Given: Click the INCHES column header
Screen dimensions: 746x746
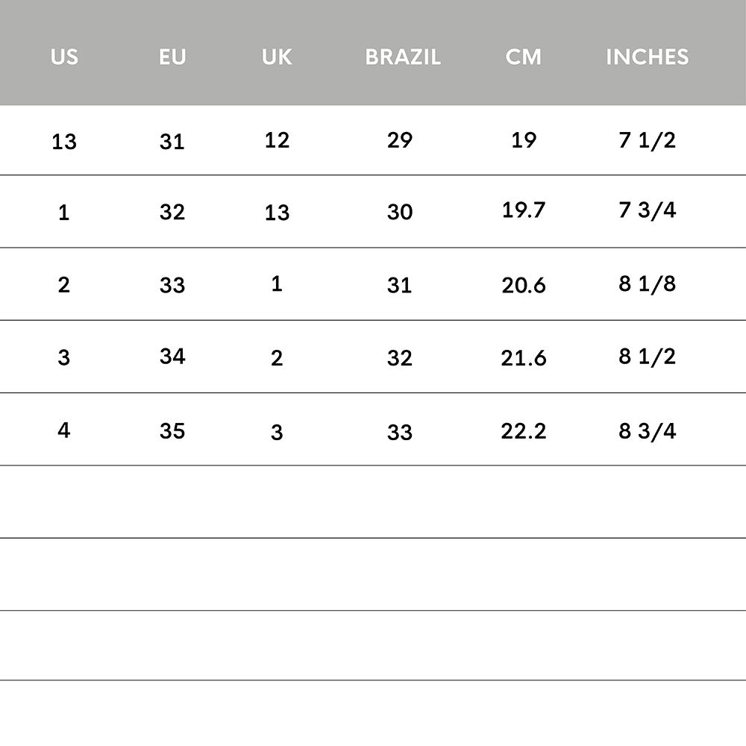Looking at the screenshot, I should [x=647, y=57].
